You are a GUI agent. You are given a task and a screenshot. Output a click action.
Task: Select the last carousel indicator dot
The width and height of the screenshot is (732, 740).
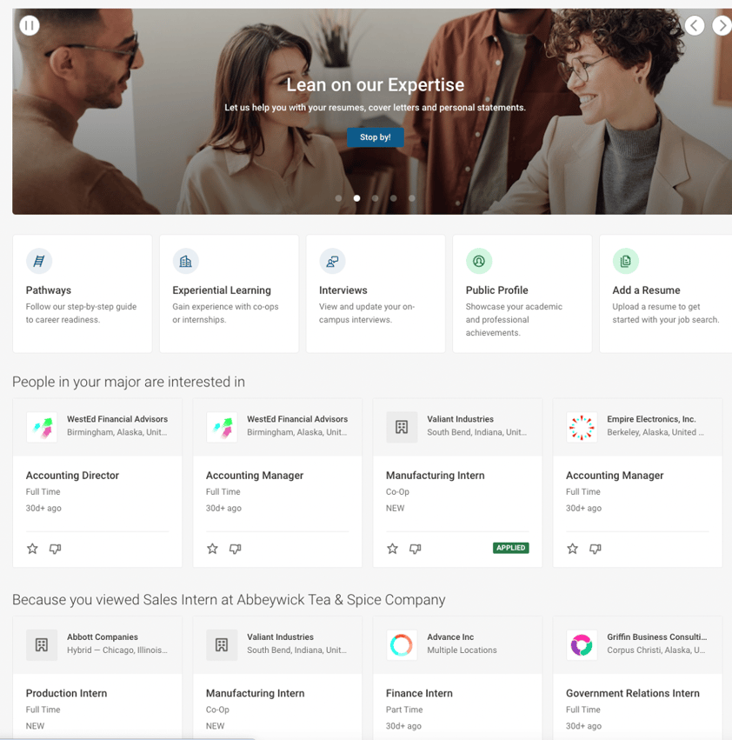412,198
